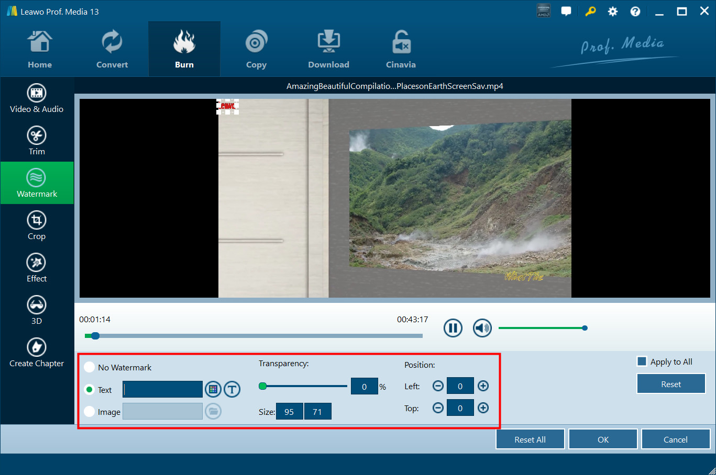Viewport: 716px width, 475px height.
Task: Open watermark font settings (T icon)
Action: coord(232,389)
